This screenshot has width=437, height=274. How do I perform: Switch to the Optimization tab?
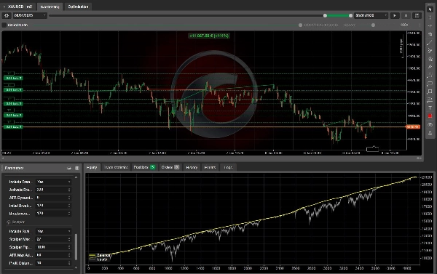(78, 7)
